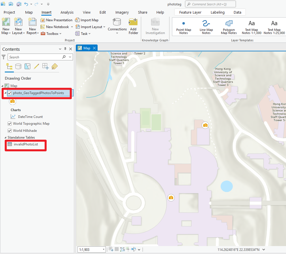
Task: Open the Analysis ribbon tab
Action: point(67,12)
